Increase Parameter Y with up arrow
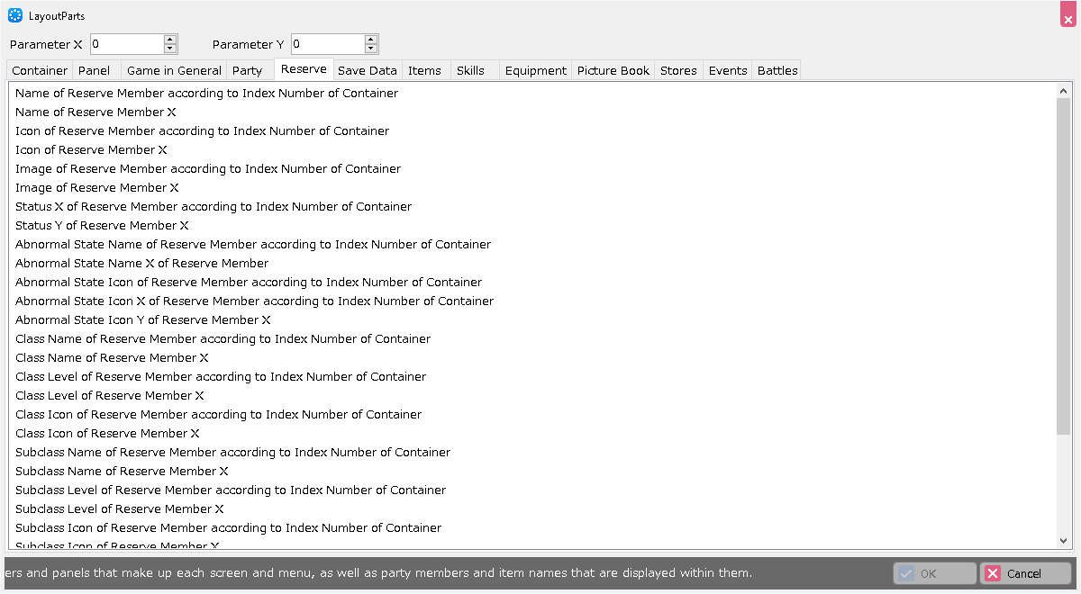The width and height of the screenshot is (1081, 594). [371, 40]
